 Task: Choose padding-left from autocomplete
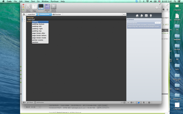40,26
